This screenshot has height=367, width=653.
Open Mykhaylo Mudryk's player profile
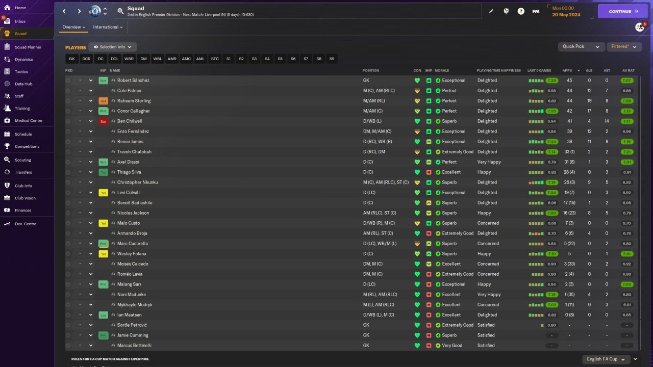pos(135,305)
